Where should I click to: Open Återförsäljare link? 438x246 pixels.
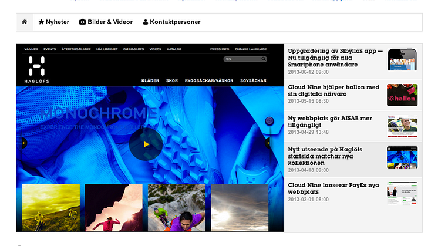[76, 49]
